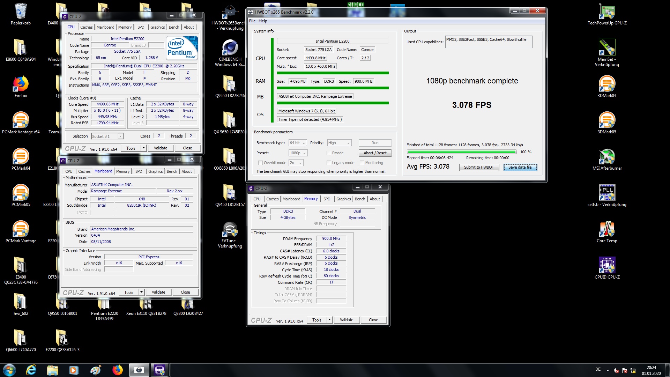Open the Firefox desktop shortcut
670x377 pixels.
(21, 87)
